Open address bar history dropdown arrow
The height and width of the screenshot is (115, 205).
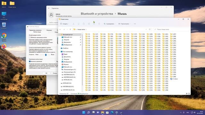[146, 29]
